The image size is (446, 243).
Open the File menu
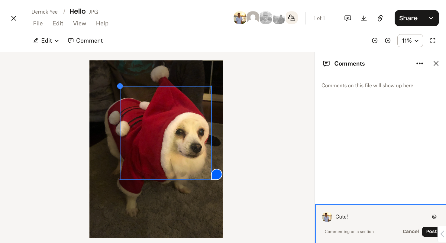point(38,24)
